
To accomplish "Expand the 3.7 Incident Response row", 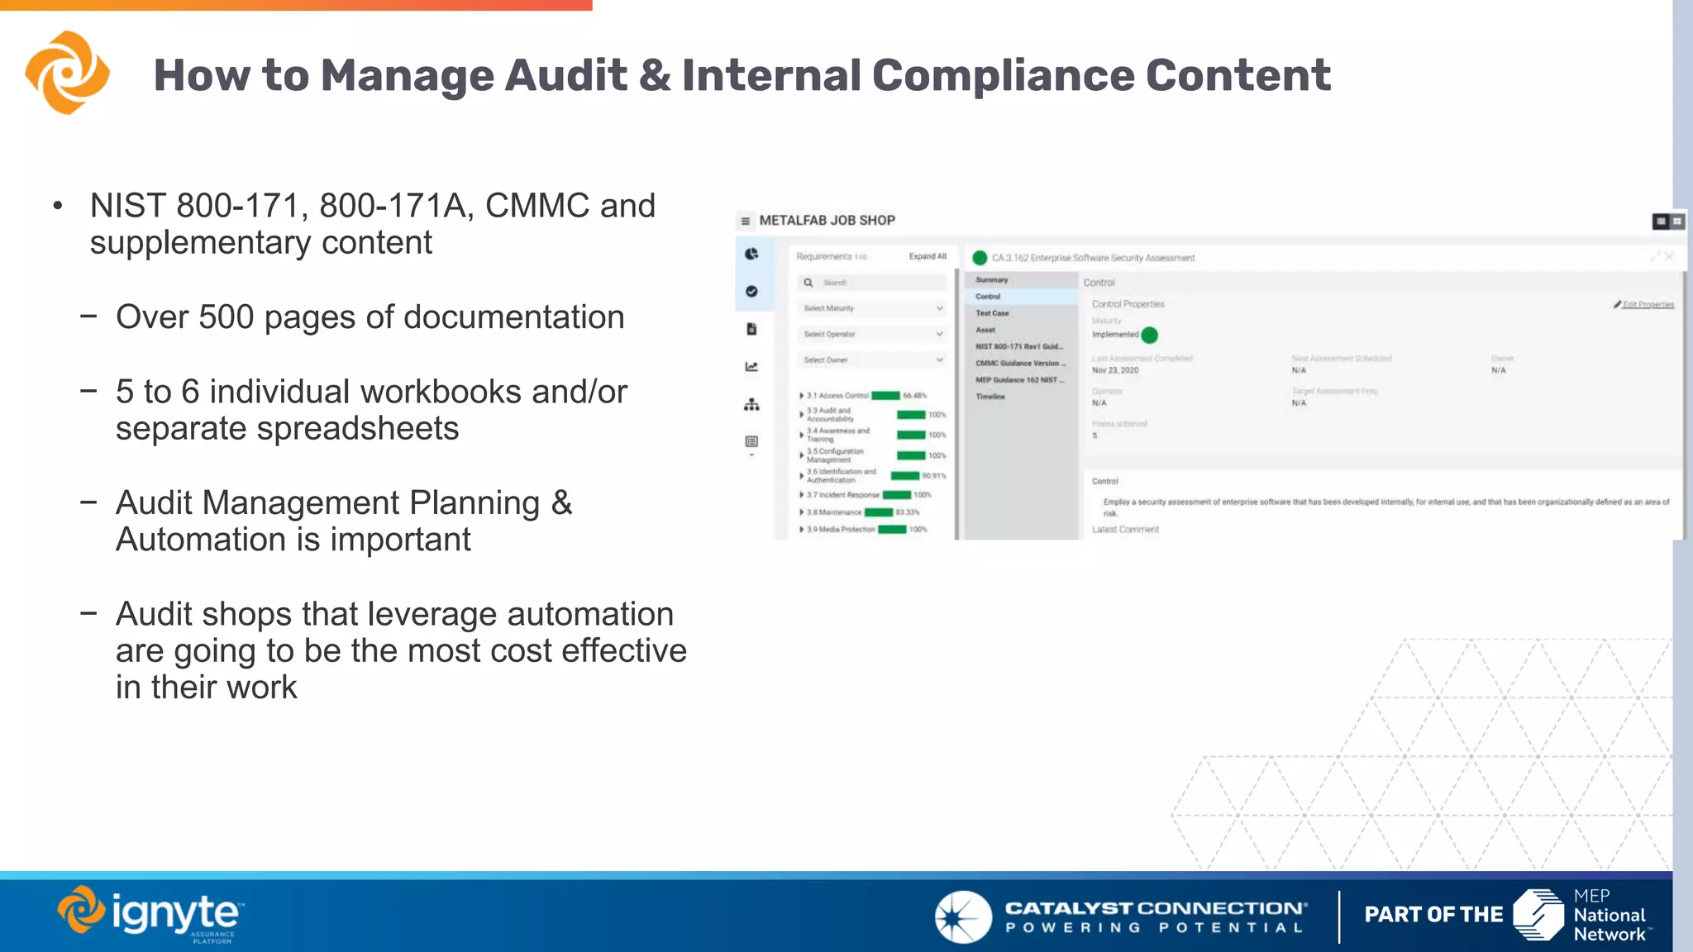I will pyautogui.click(x=801, y=495).
